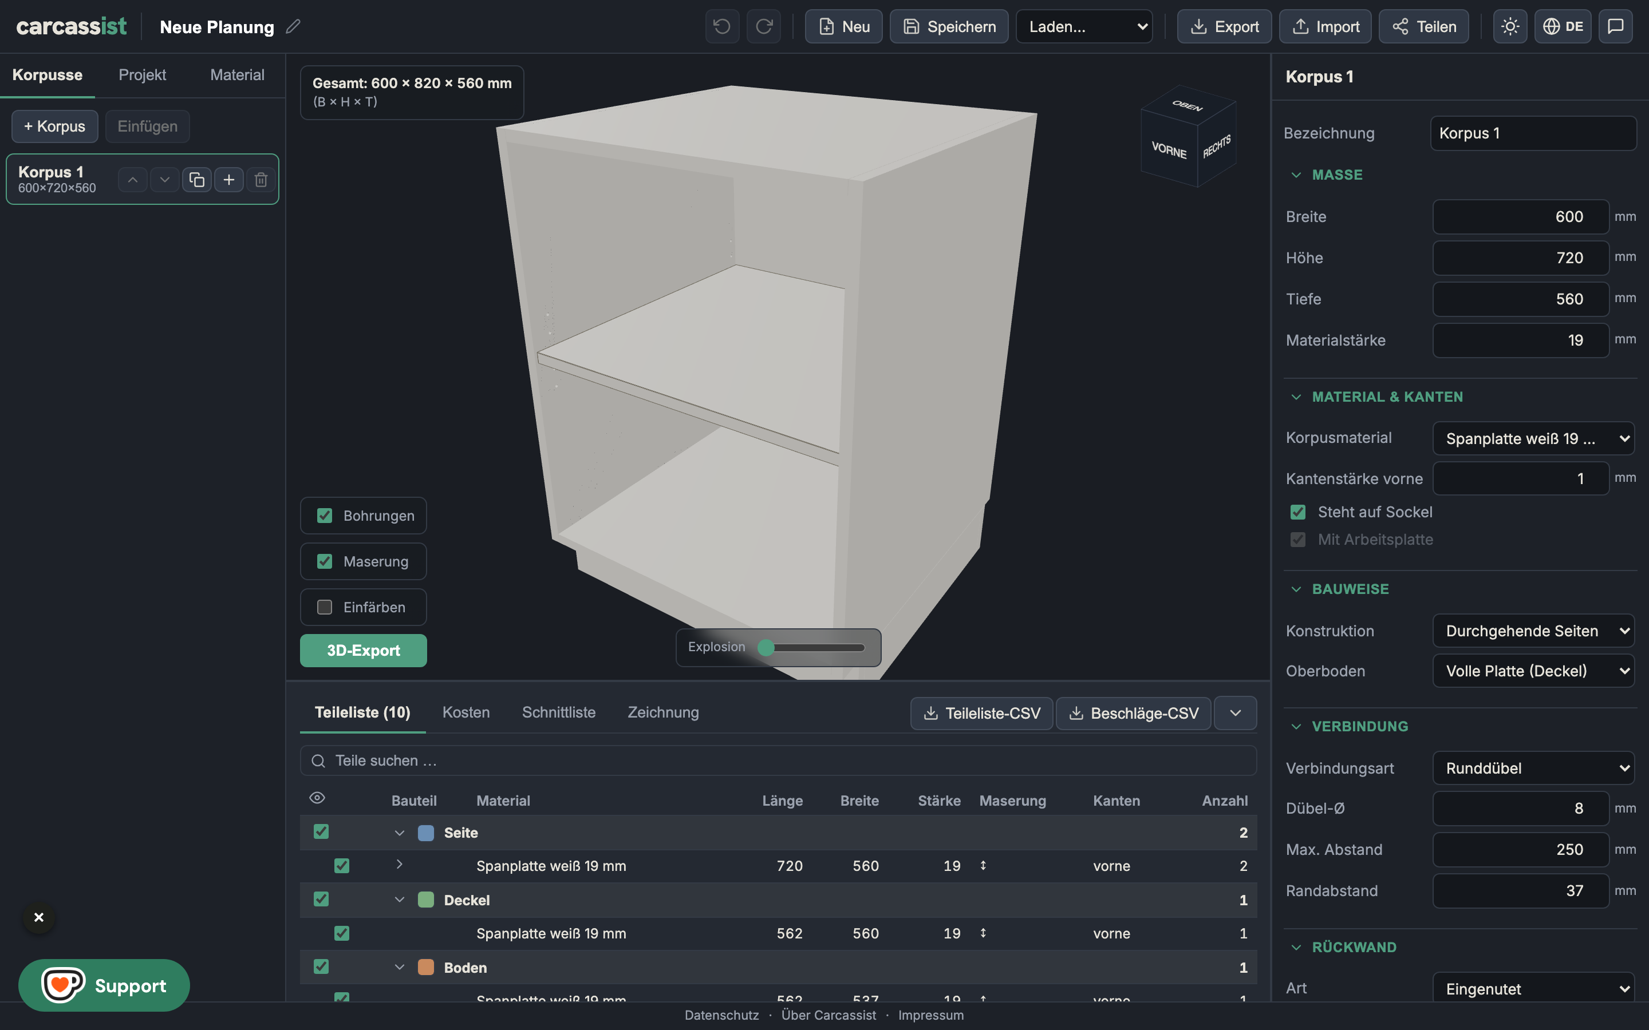Click the undo arrow icon
Image resolution: width=1649 pixels, height=1030 pixels.
[721, 26]
